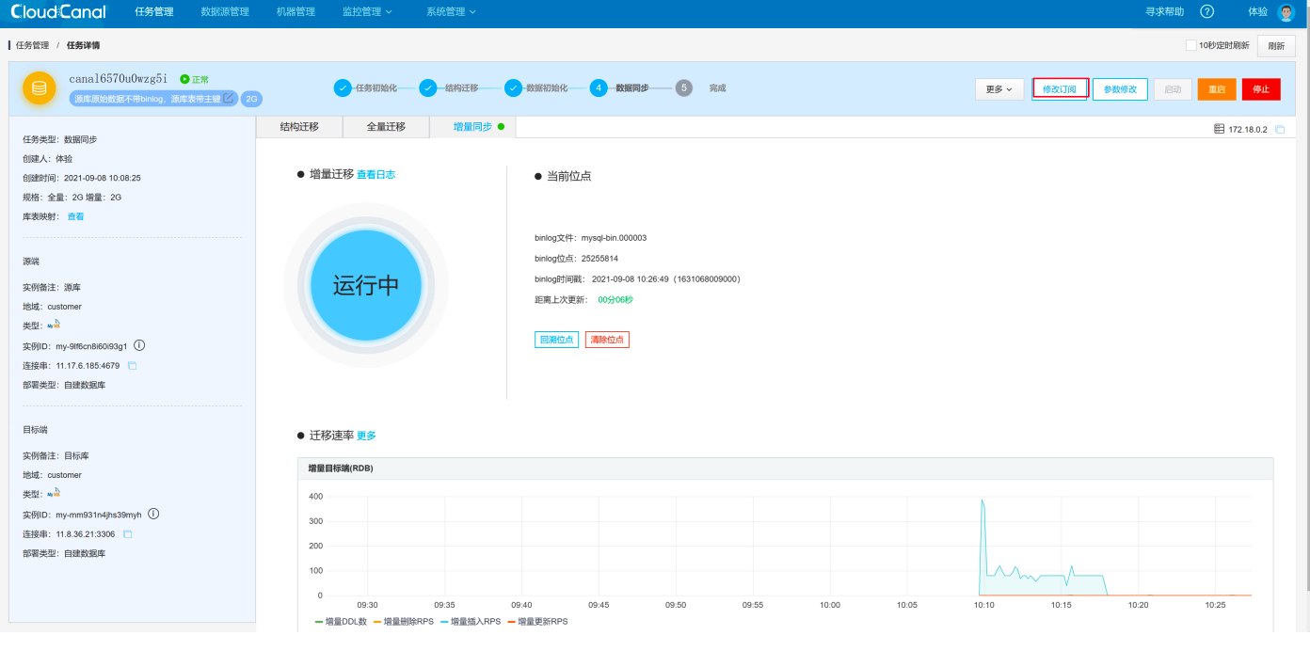Click the 结构迁移 step checkmark circle
1310x667 pixels.
coord(428,87)
